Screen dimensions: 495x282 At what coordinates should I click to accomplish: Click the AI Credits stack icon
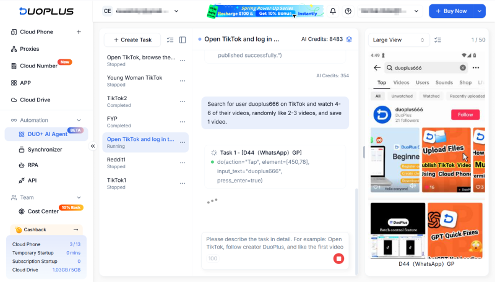point(349,40)
